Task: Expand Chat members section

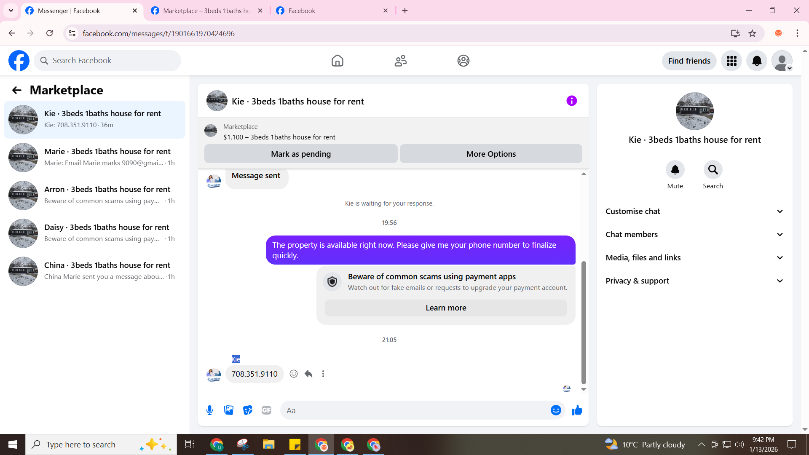Action: click(x=694, y=235)
